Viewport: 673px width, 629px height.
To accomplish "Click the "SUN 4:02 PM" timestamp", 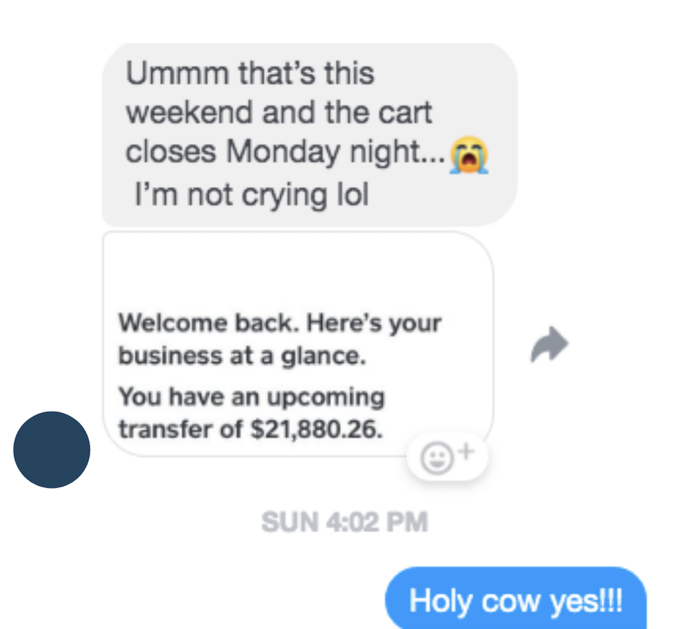I will pos(345,522).
